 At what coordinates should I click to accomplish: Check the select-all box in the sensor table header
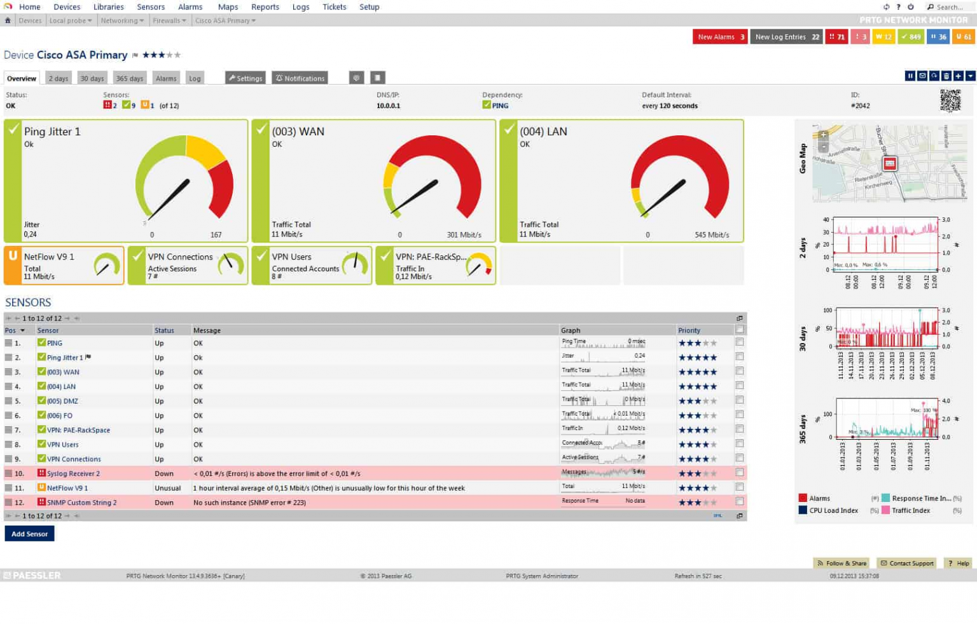(740, 330)
